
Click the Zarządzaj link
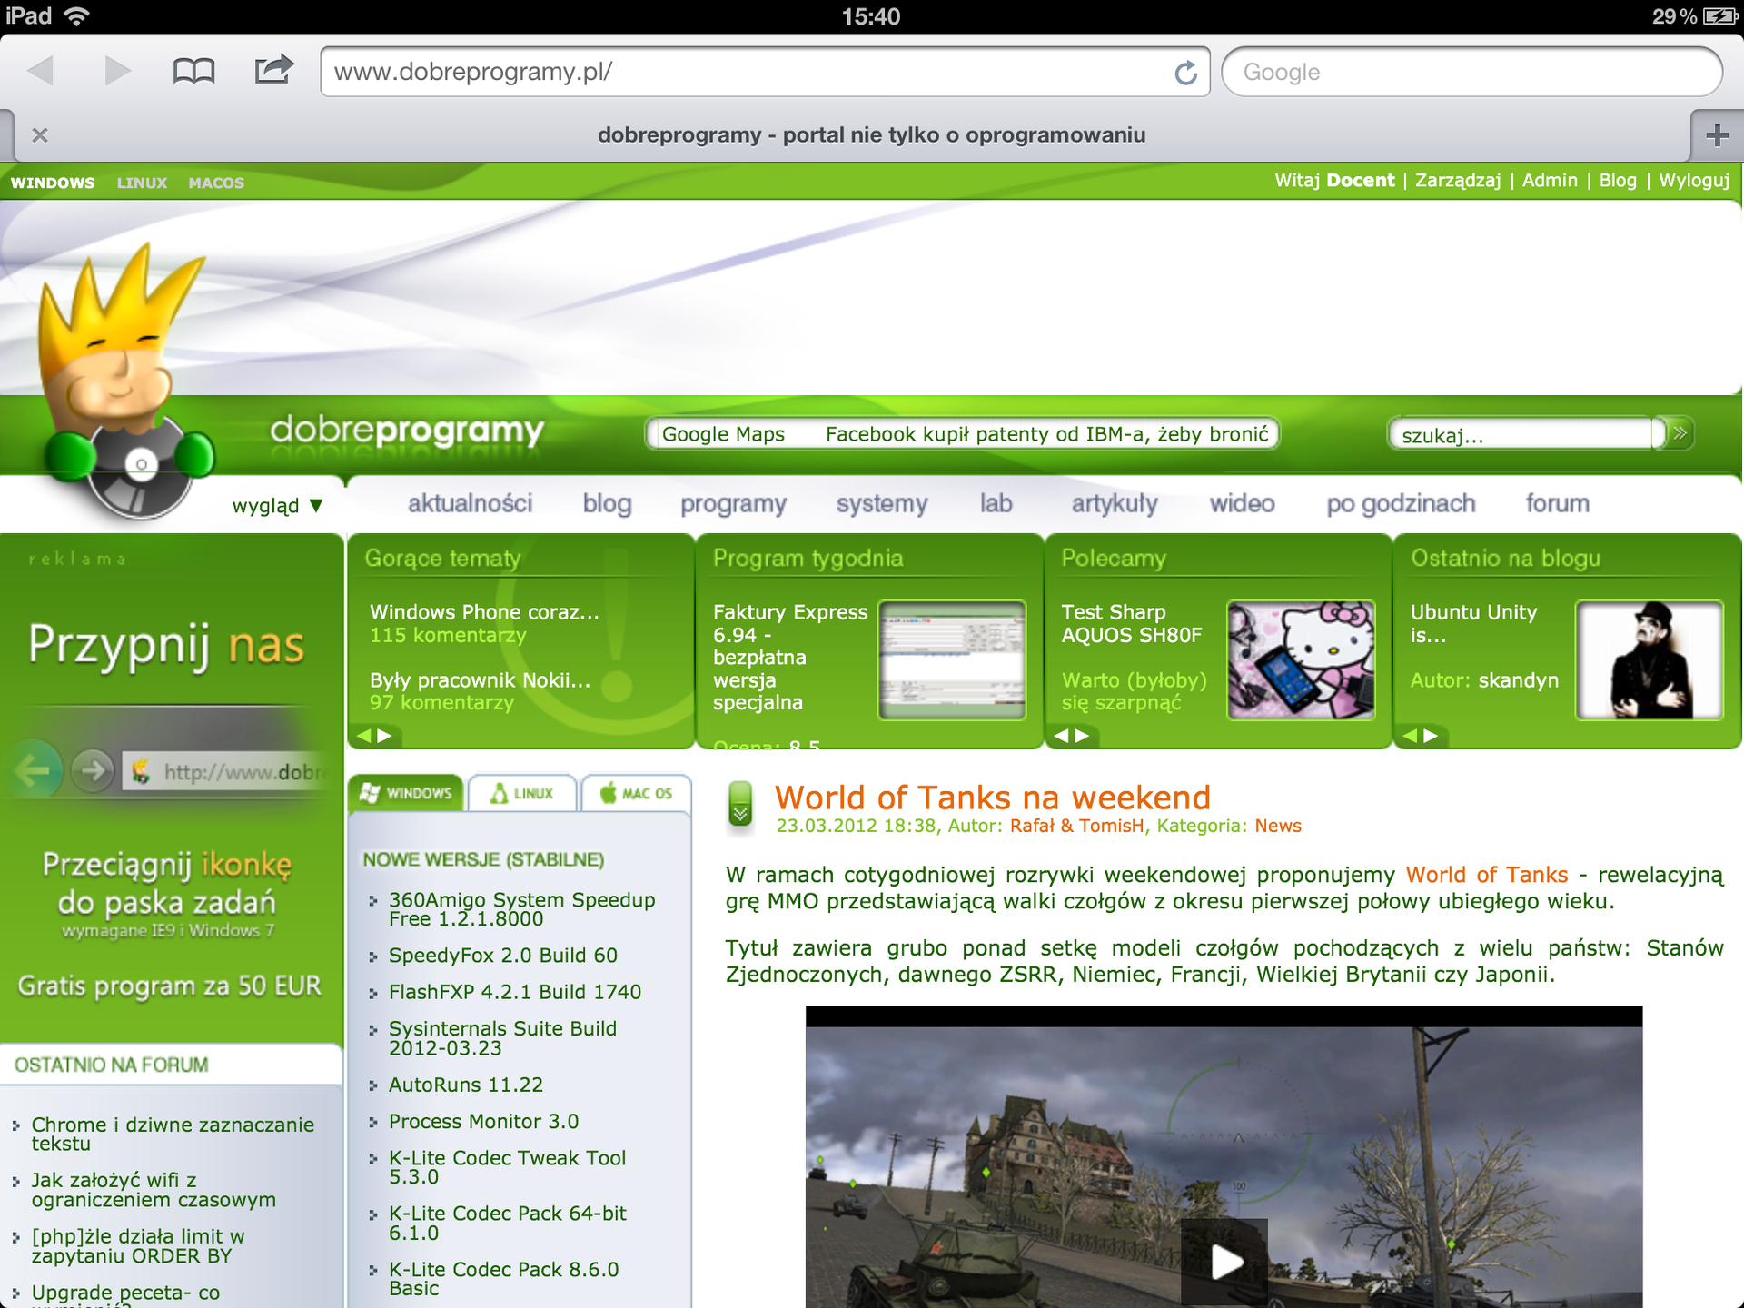(x=1458, y=181)
